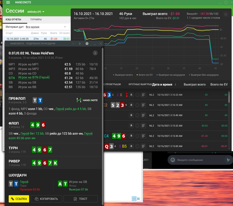This screenshot has height=206, width=233.
Task: Close the hand details window
Action: 101,44
